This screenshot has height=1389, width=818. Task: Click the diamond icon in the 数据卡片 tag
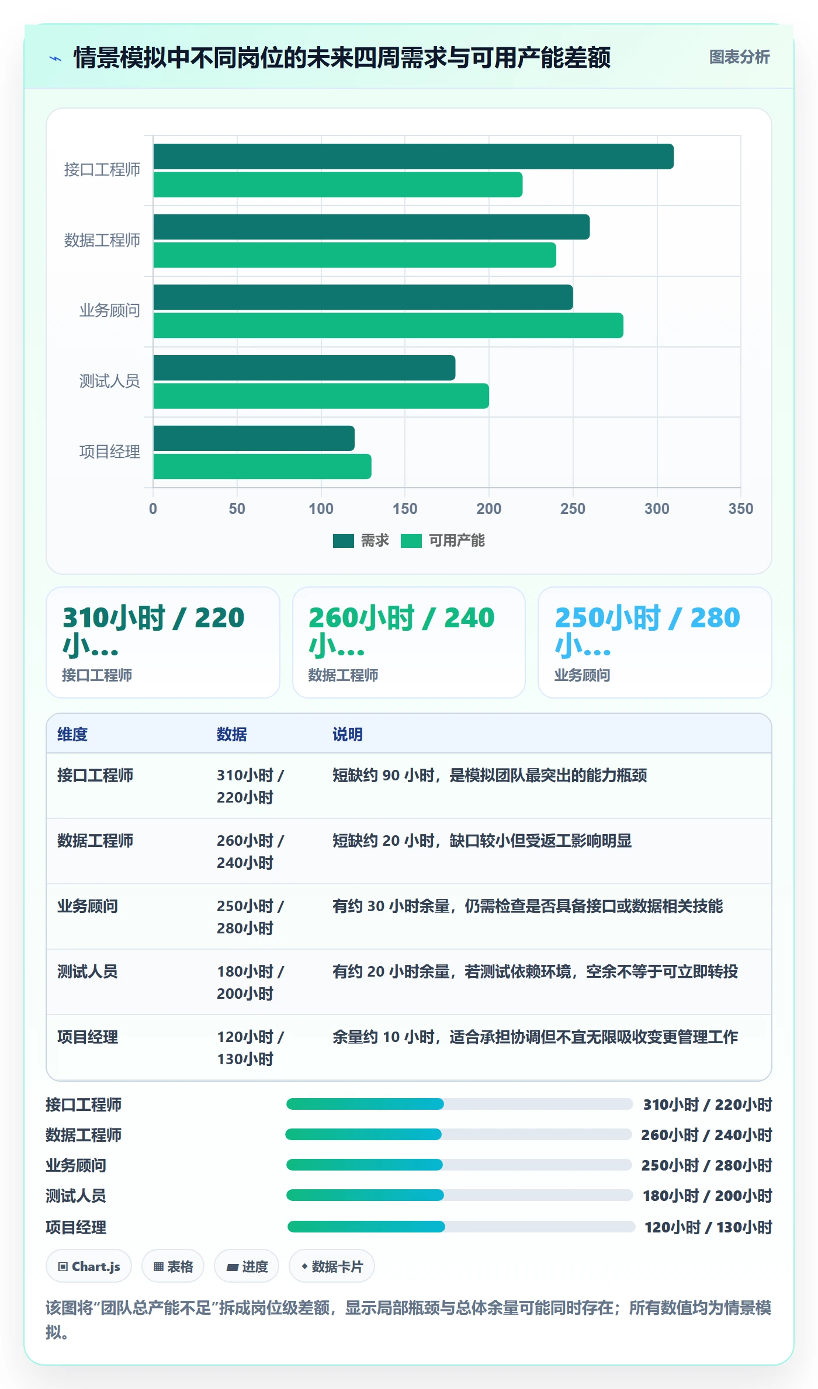tap(304, 1266)
